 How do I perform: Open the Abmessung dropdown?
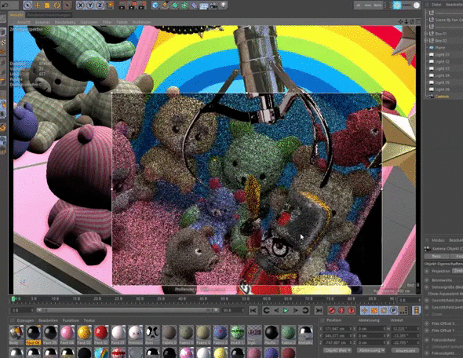370,350
